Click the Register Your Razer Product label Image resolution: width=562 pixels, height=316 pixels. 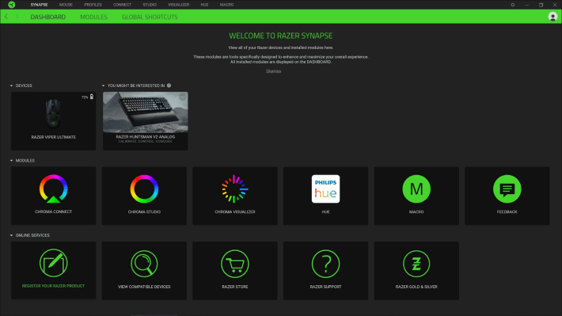pyautogui.click(x=53, y=286)
